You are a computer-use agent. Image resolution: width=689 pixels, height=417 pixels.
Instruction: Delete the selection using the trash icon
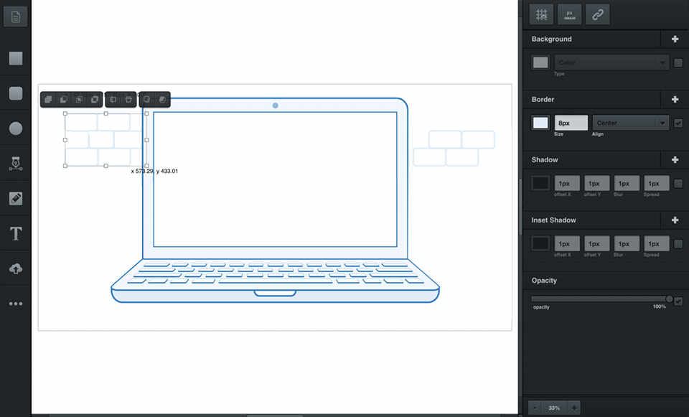click(x=130, y=99)
